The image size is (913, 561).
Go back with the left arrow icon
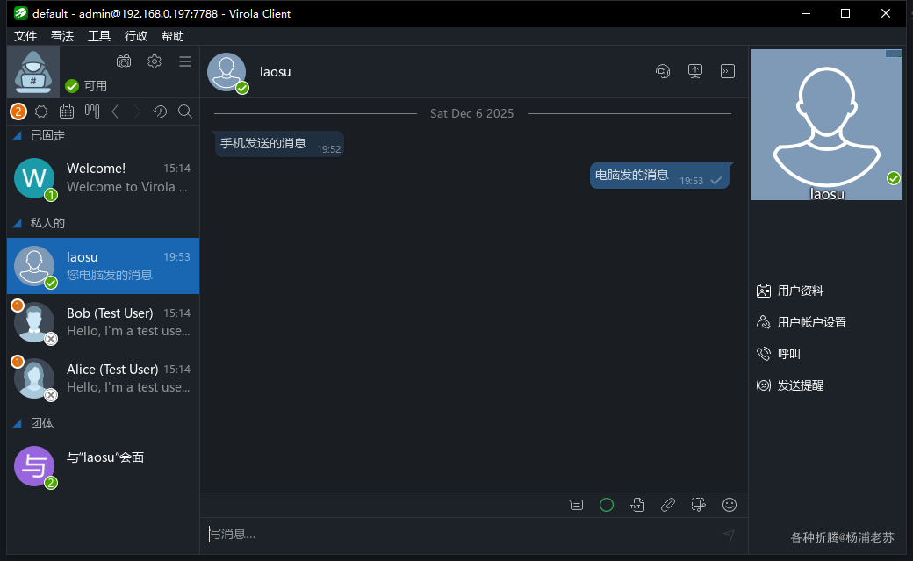pos(115,111)
